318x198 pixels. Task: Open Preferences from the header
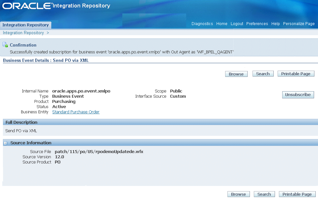click(257, 24)
